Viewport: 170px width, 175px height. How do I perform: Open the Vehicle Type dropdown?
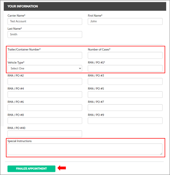(x=45, y=68)
